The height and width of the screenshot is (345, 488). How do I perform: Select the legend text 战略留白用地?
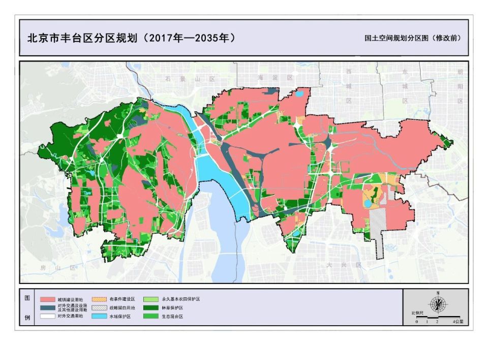123,308
